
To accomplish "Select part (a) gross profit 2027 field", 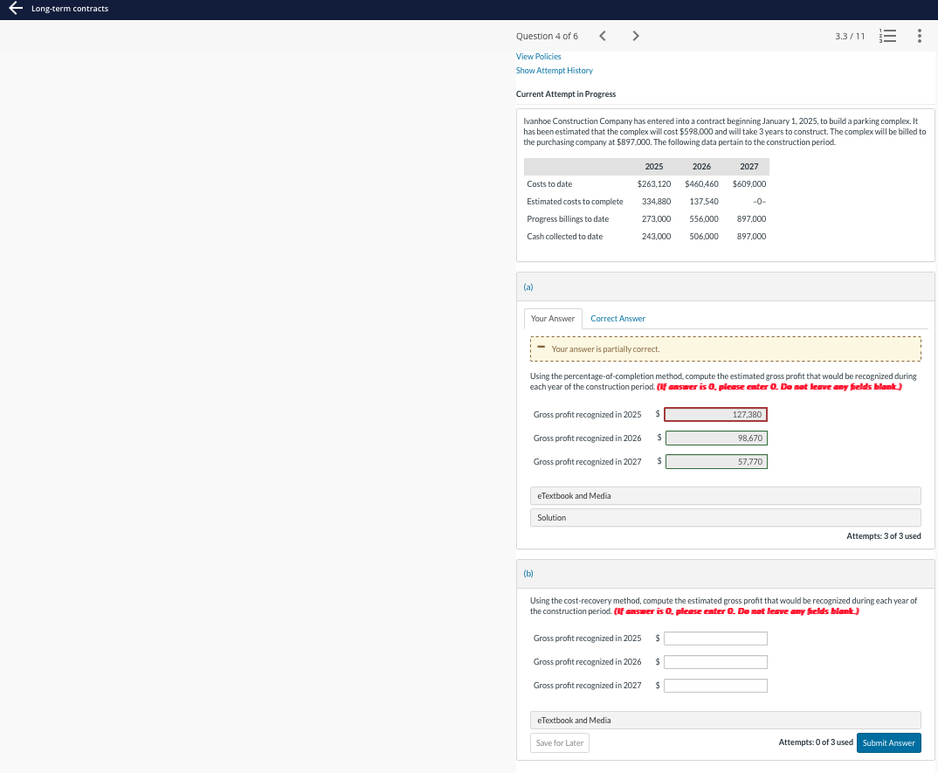I will (x=716, y=461).
